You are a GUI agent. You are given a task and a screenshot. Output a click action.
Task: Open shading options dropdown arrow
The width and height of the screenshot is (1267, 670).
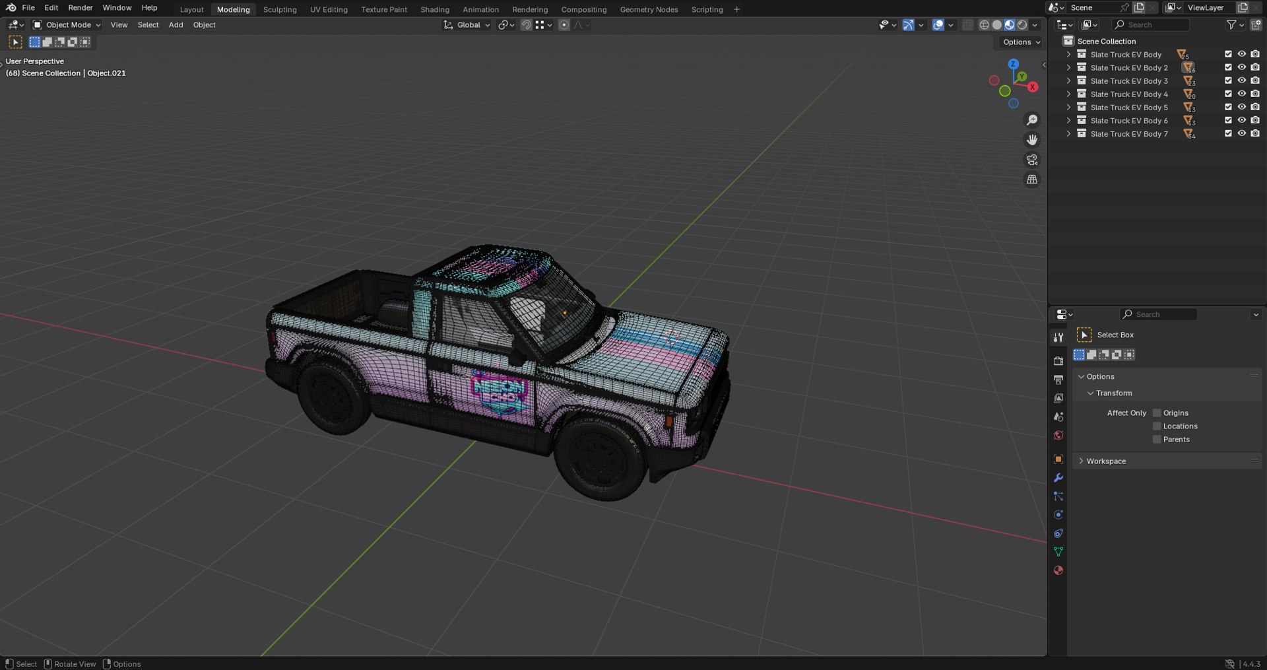[x=1035, y=25]
